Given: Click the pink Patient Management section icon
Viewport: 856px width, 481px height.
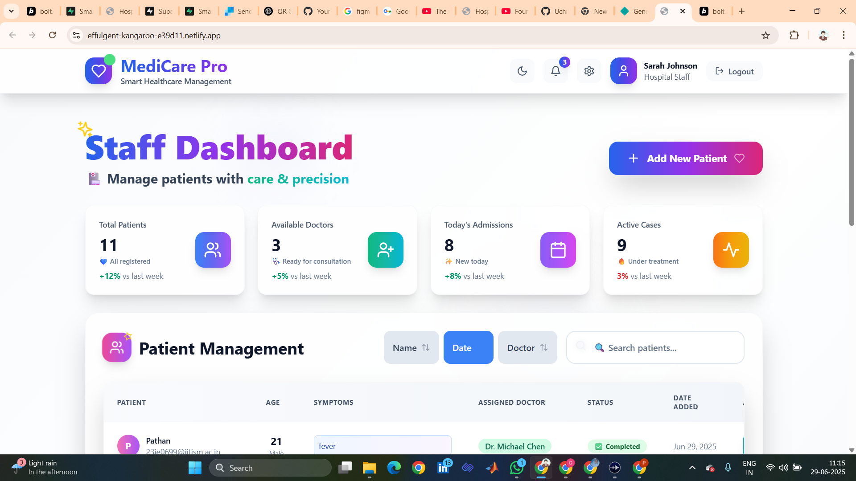Looking at the screenshot, I should point(117,347).
